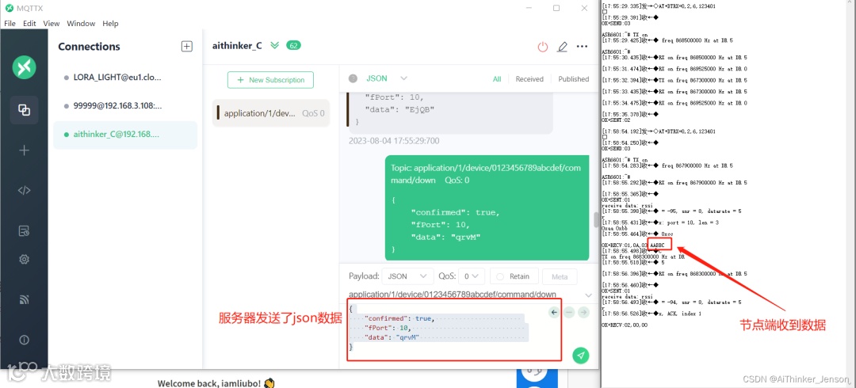Open the Payload type JSON dropdown

[x=408, y=276]
